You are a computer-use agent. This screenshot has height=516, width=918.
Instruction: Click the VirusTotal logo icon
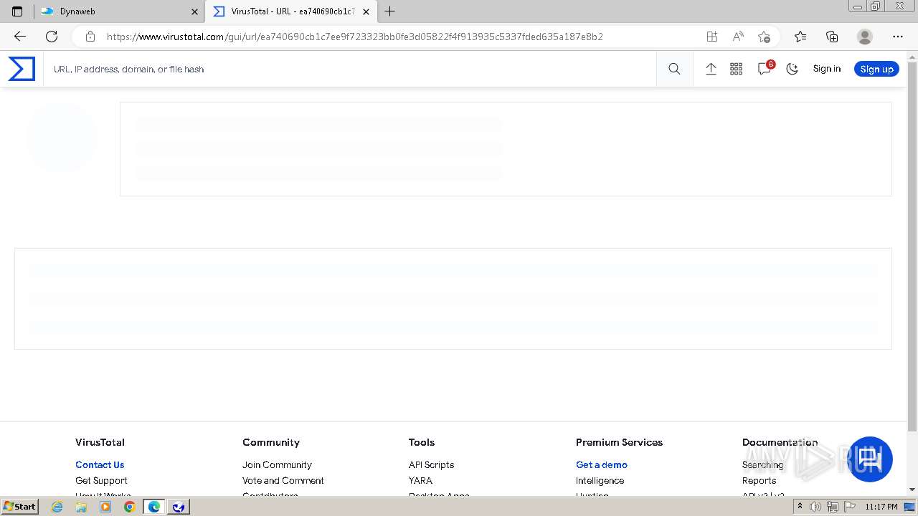(22, 69)
